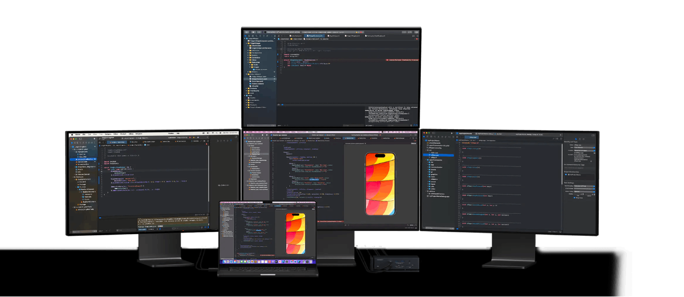The image size is (684, 297).
Task: Select WidgetContent.swift tab in top monitor
Action: click(314, 36)
